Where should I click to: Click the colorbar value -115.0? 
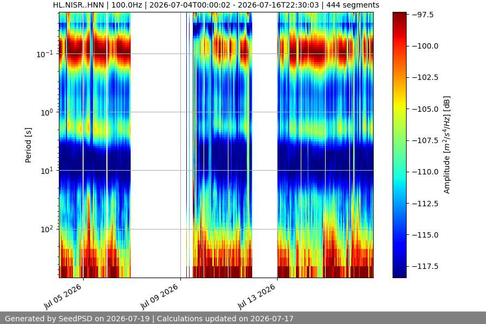(x=425, y=235)
